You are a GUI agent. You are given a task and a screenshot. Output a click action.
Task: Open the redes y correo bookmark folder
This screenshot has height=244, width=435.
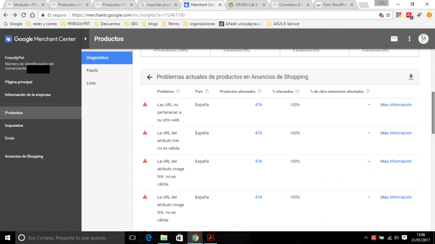[x=42, y=24]
